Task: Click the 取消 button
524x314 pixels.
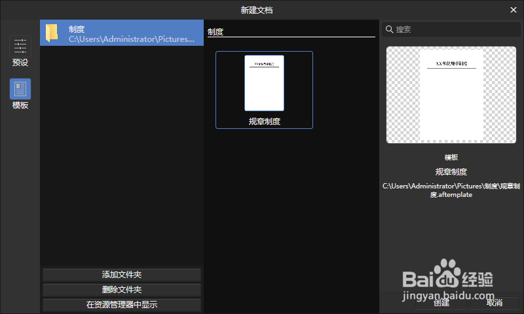Action: [495, 303]
